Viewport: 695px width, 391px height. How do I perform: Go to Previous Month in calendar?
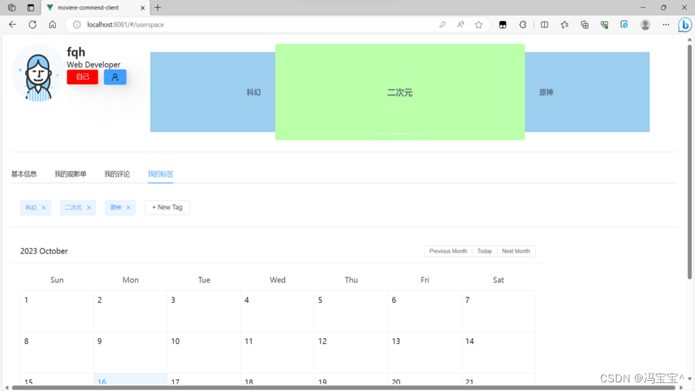(448, 251)
